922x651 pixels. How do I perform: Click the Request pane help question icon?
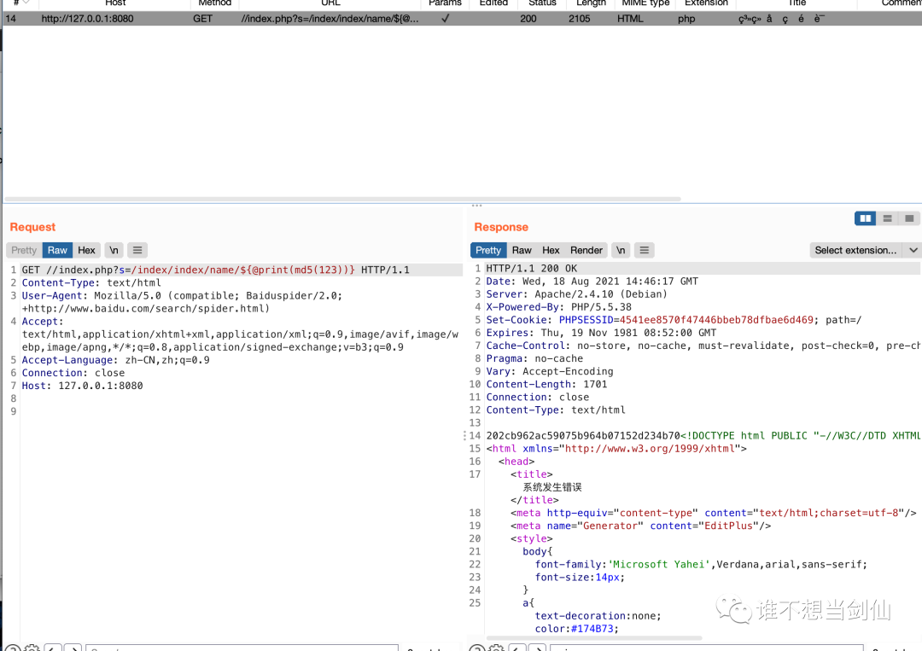(x=13, y=648)
